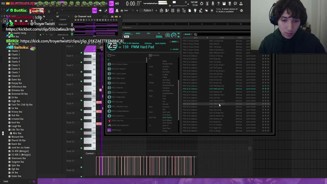Click the WRITE button in Zenology
This screenshot has width=327, height=184.
click(x=174, y=42)
